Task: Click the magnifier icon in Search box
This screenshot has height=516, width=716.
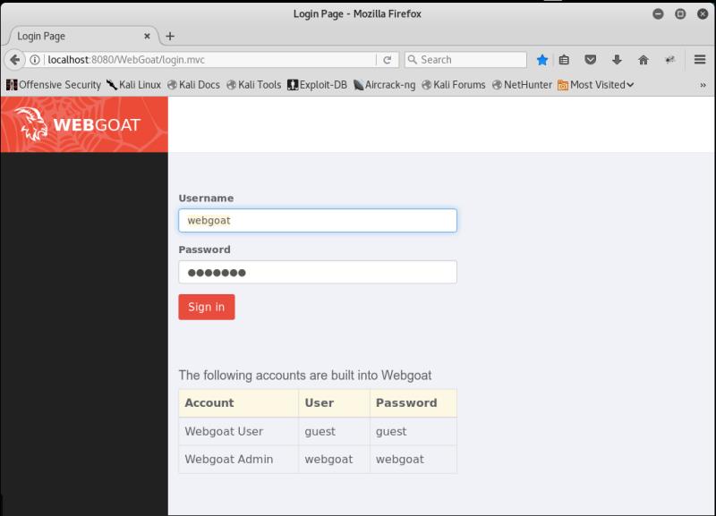Action: click(412, 60)
